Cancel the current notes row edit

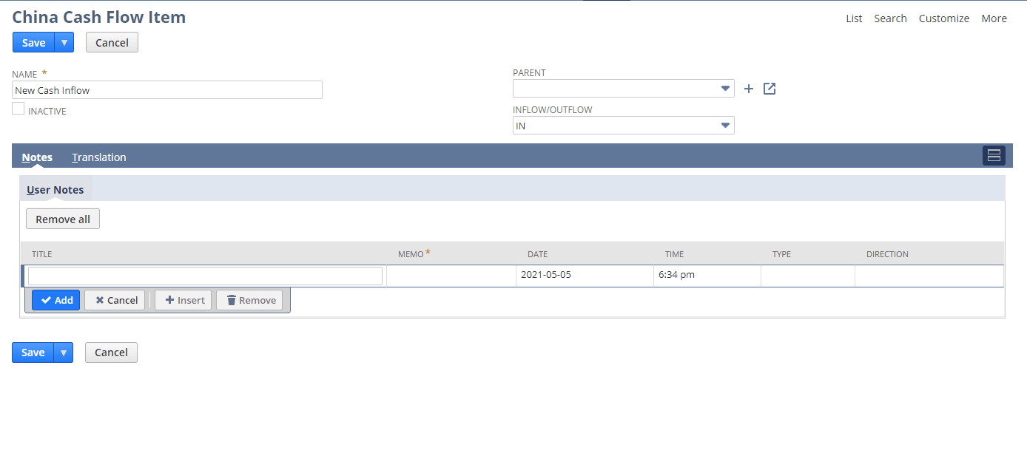point(115,300)
